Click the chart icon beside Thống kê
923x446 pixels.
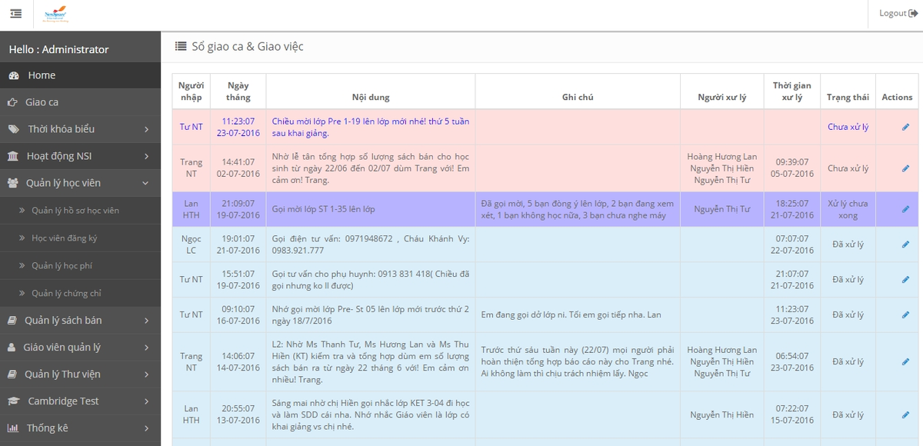pos(12,428)
